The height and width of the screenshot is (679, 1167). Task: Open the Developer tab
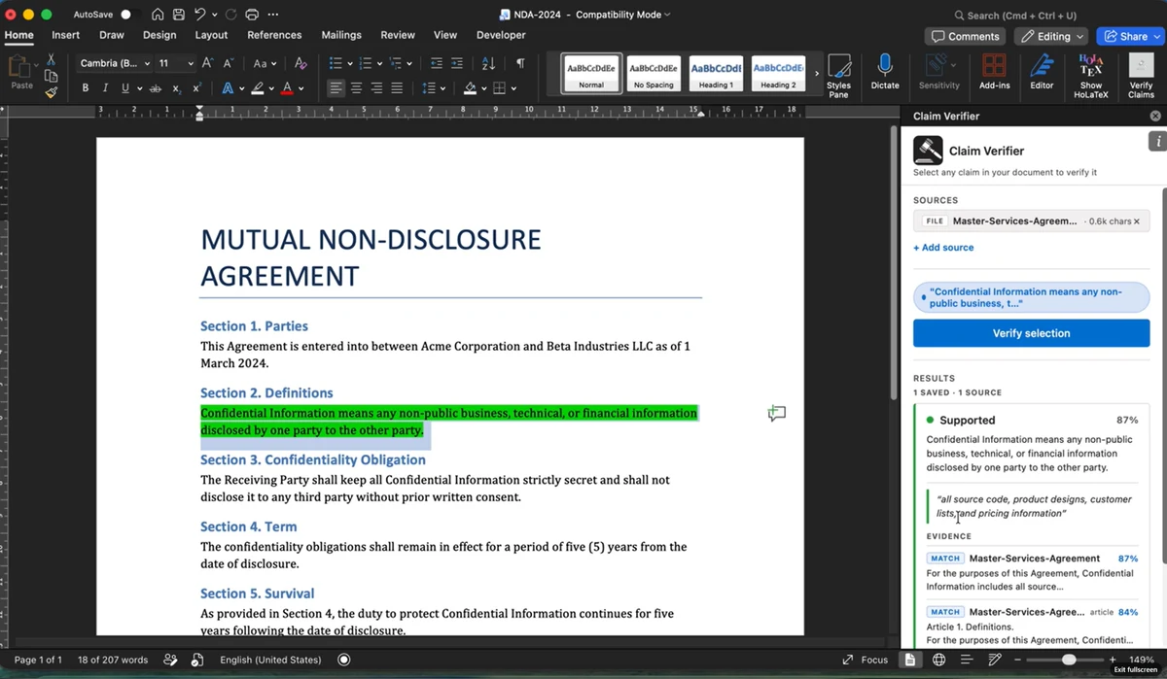501,35
